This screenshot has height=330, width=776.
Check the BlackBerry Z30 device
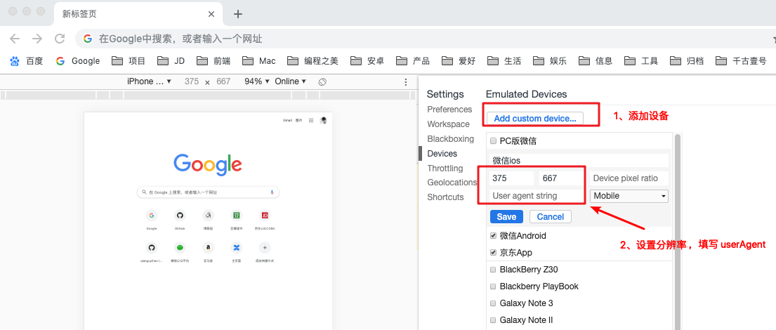[x=493, y=270]
